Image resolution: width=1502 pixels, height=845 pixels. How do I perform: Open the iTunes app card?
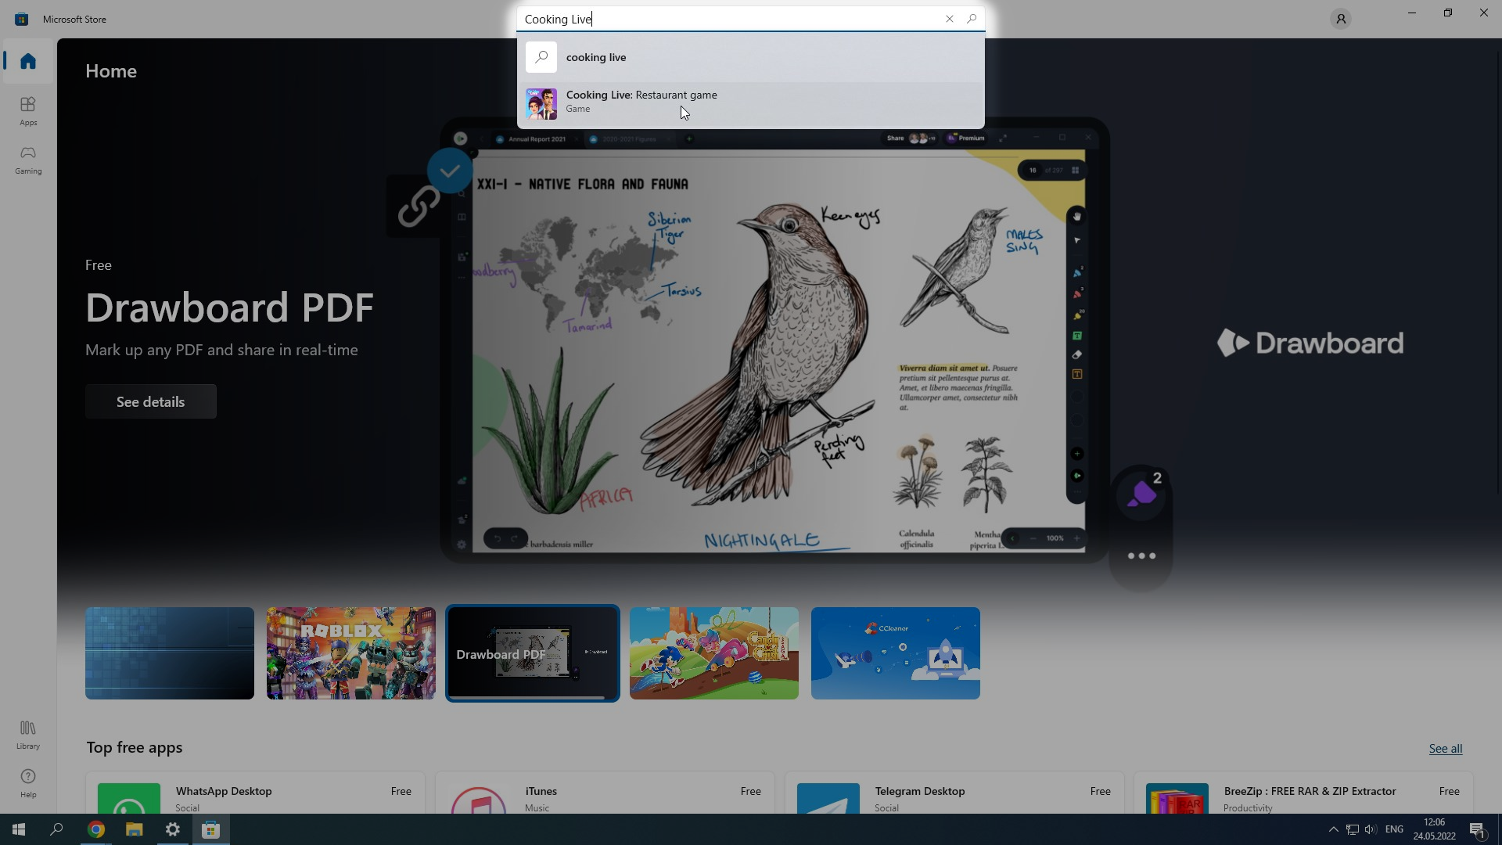(605, 793)
